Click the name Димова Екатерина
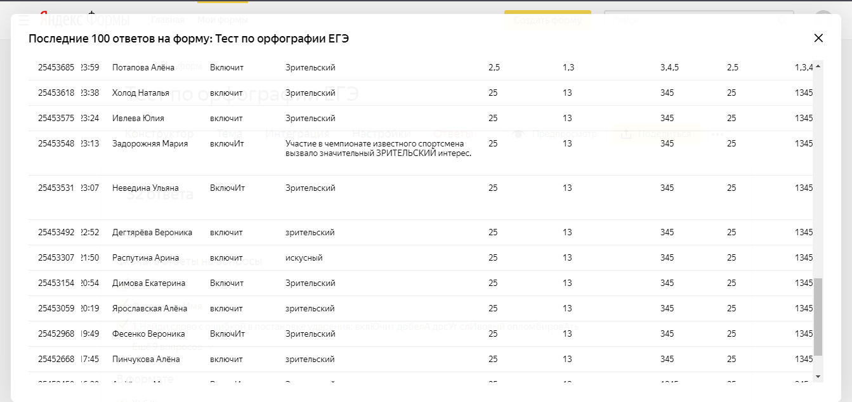The height and width of the screenshot is (402, 852). [148, 283]
